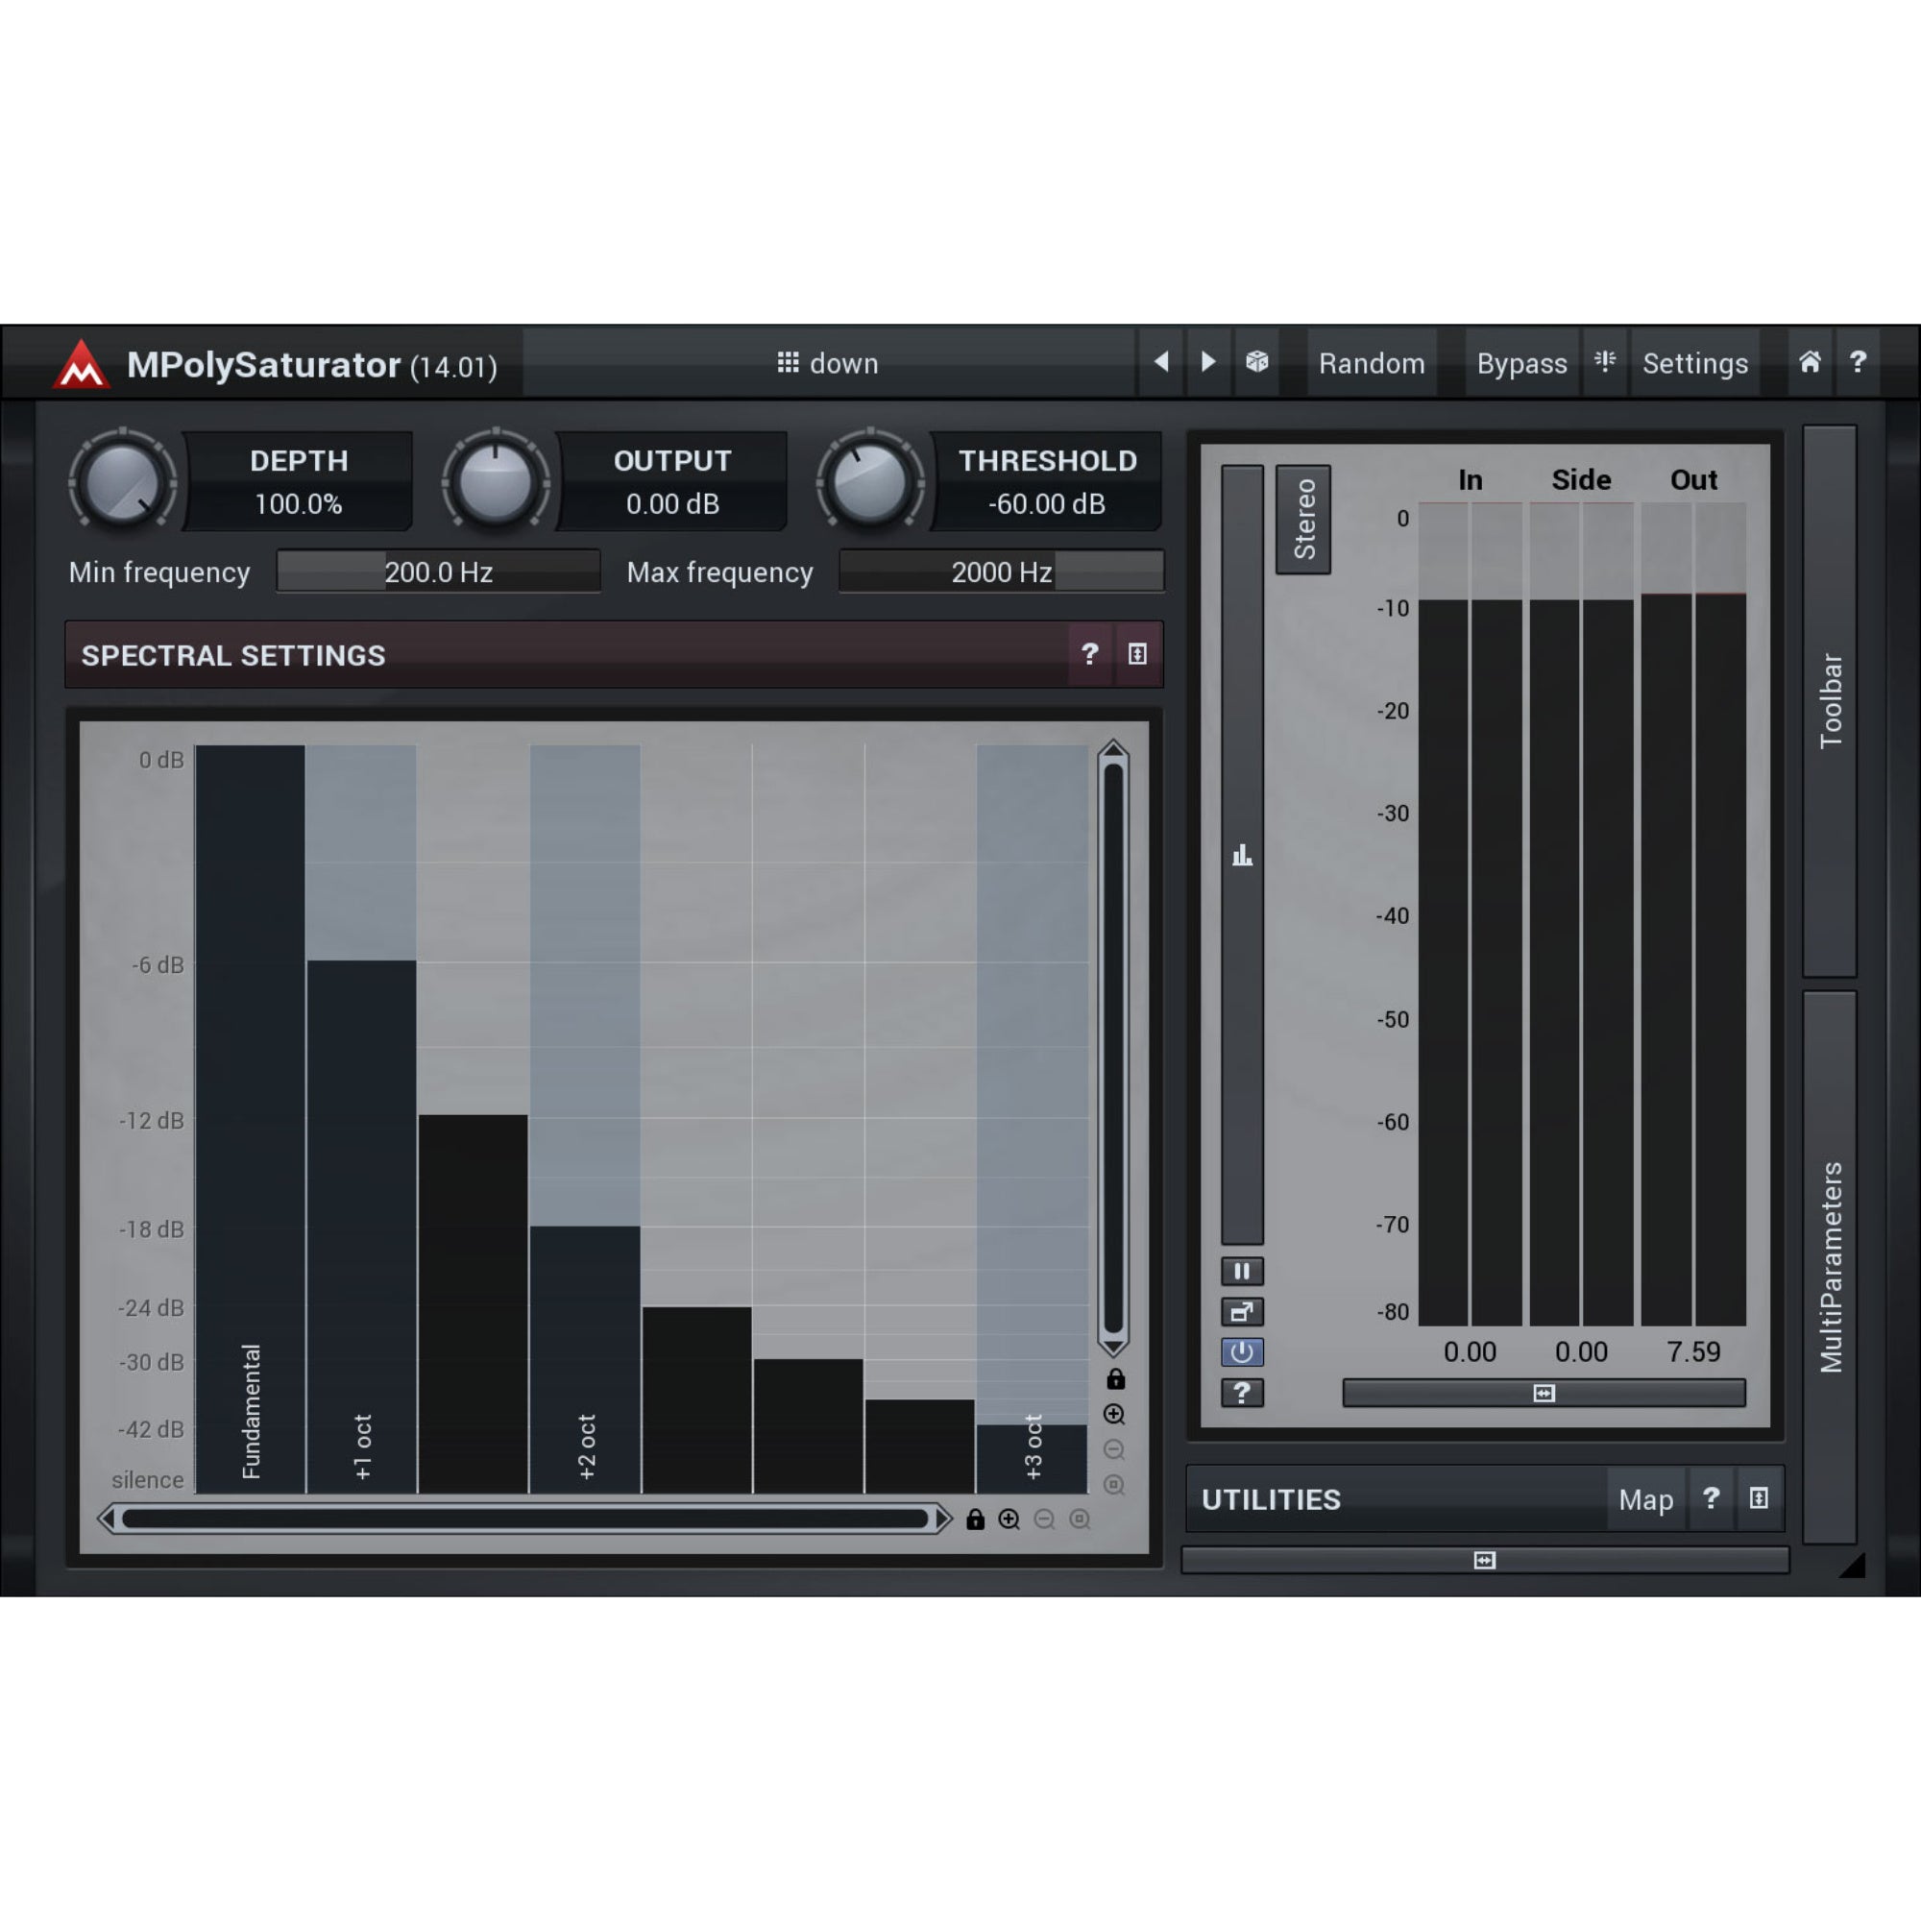This screenshot has height=1921, width=1921.
Task: Click the icon left of Settings
Action: 1605,362
